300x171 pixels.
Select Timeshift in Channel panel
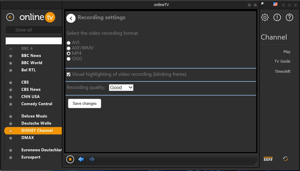282,71
